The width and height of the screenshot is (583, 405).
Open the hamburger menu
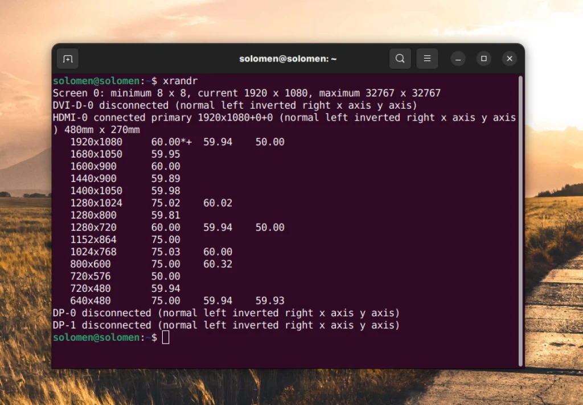tap(427, 58)
